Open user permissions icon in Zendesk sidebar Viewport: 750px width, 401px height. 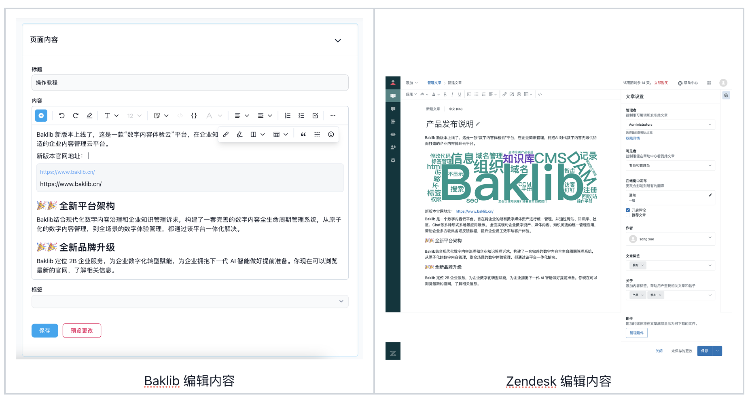pos(393,148)
